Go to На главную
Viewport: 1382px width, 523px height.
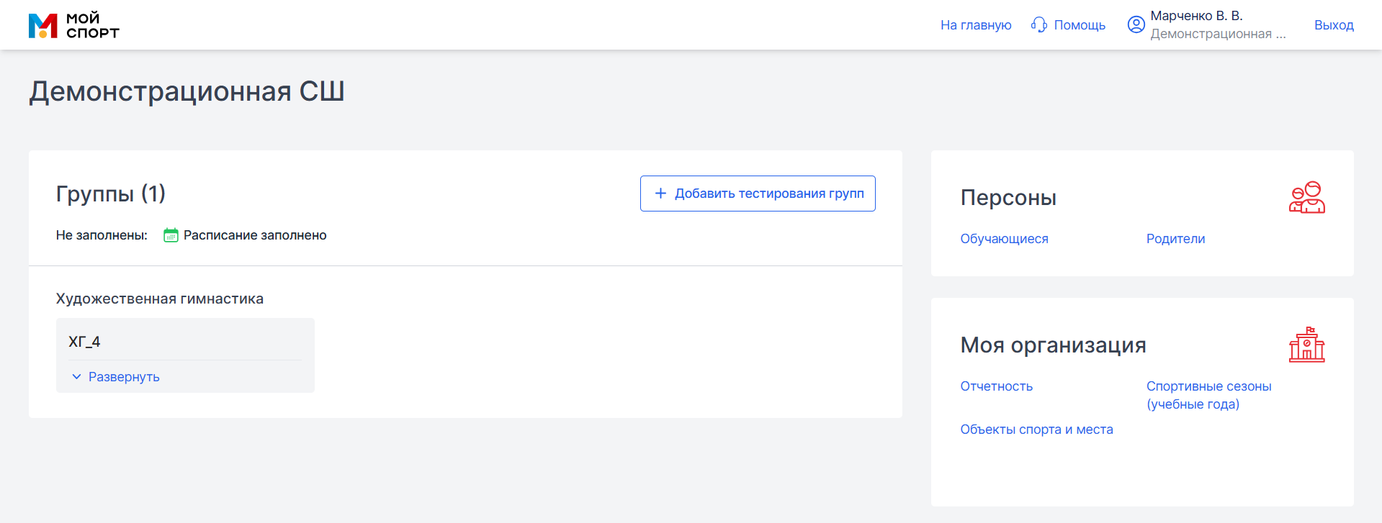[975, 25]
